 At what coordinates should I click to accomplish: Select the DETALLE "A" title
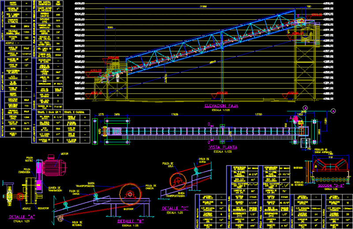[22, 217]
